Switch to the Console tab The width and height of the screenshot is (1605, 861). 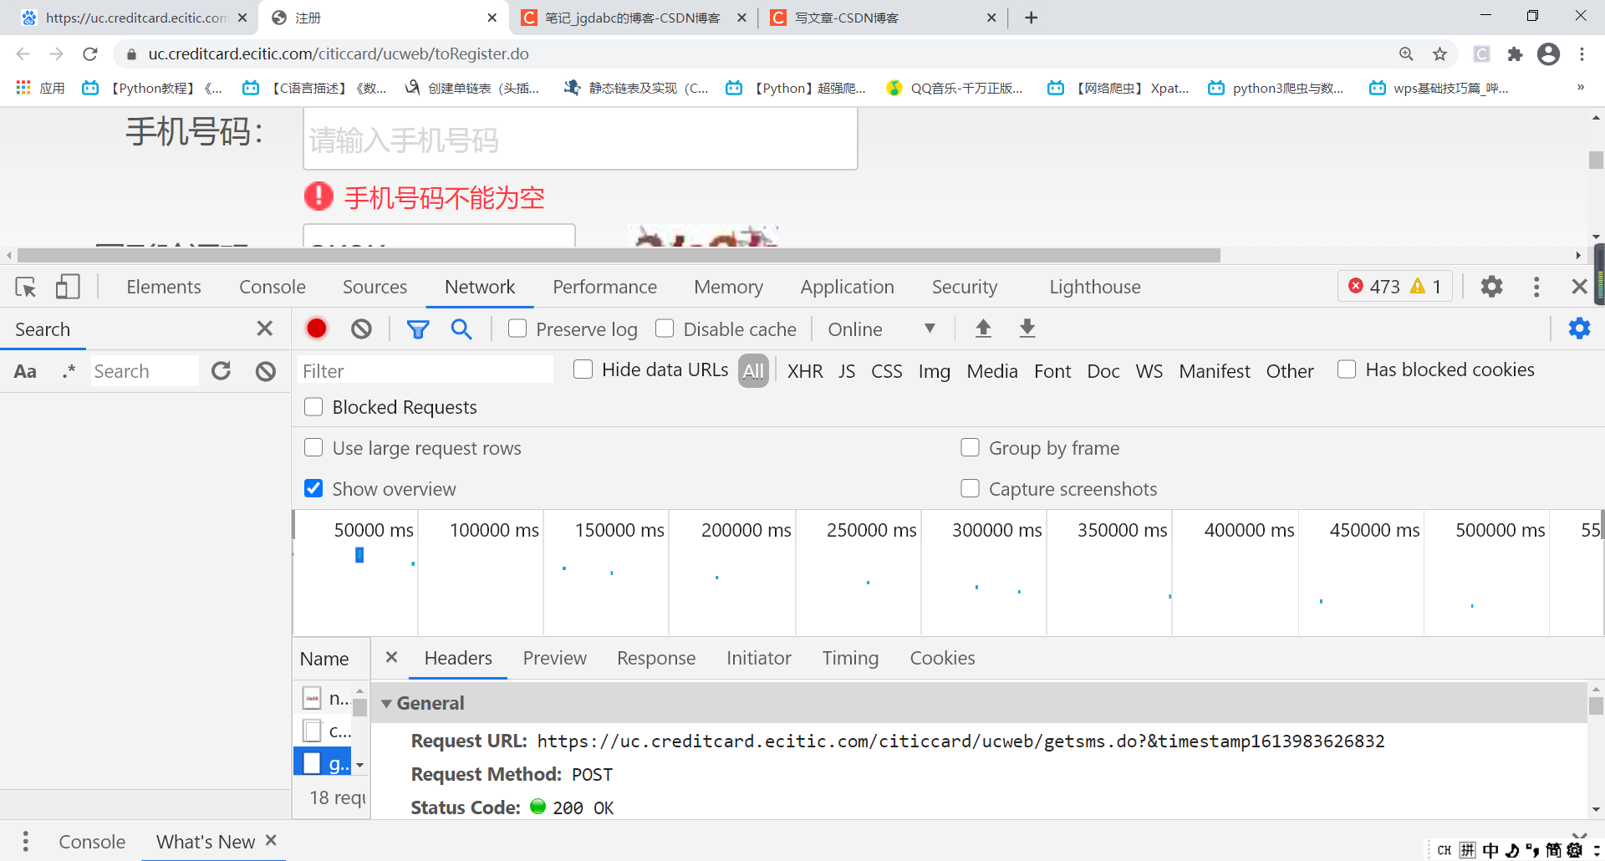(273, 287)
